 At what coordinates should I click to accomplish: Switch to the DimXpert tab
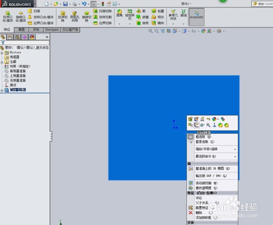coord(52,29)
